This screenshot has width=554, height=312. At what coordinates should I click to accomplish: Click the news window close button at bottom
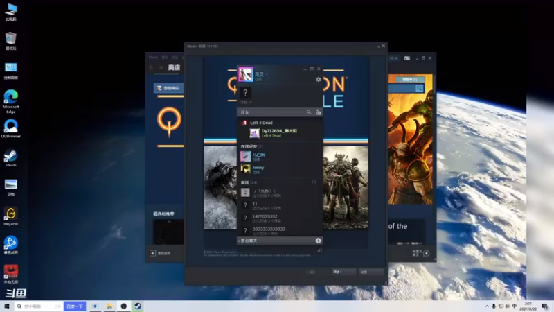[x=371, y=272]
